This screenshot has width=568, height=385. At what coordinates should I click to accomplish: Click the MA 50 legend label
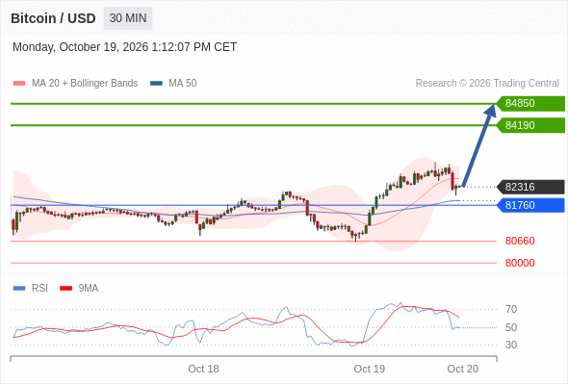point(183,84)
